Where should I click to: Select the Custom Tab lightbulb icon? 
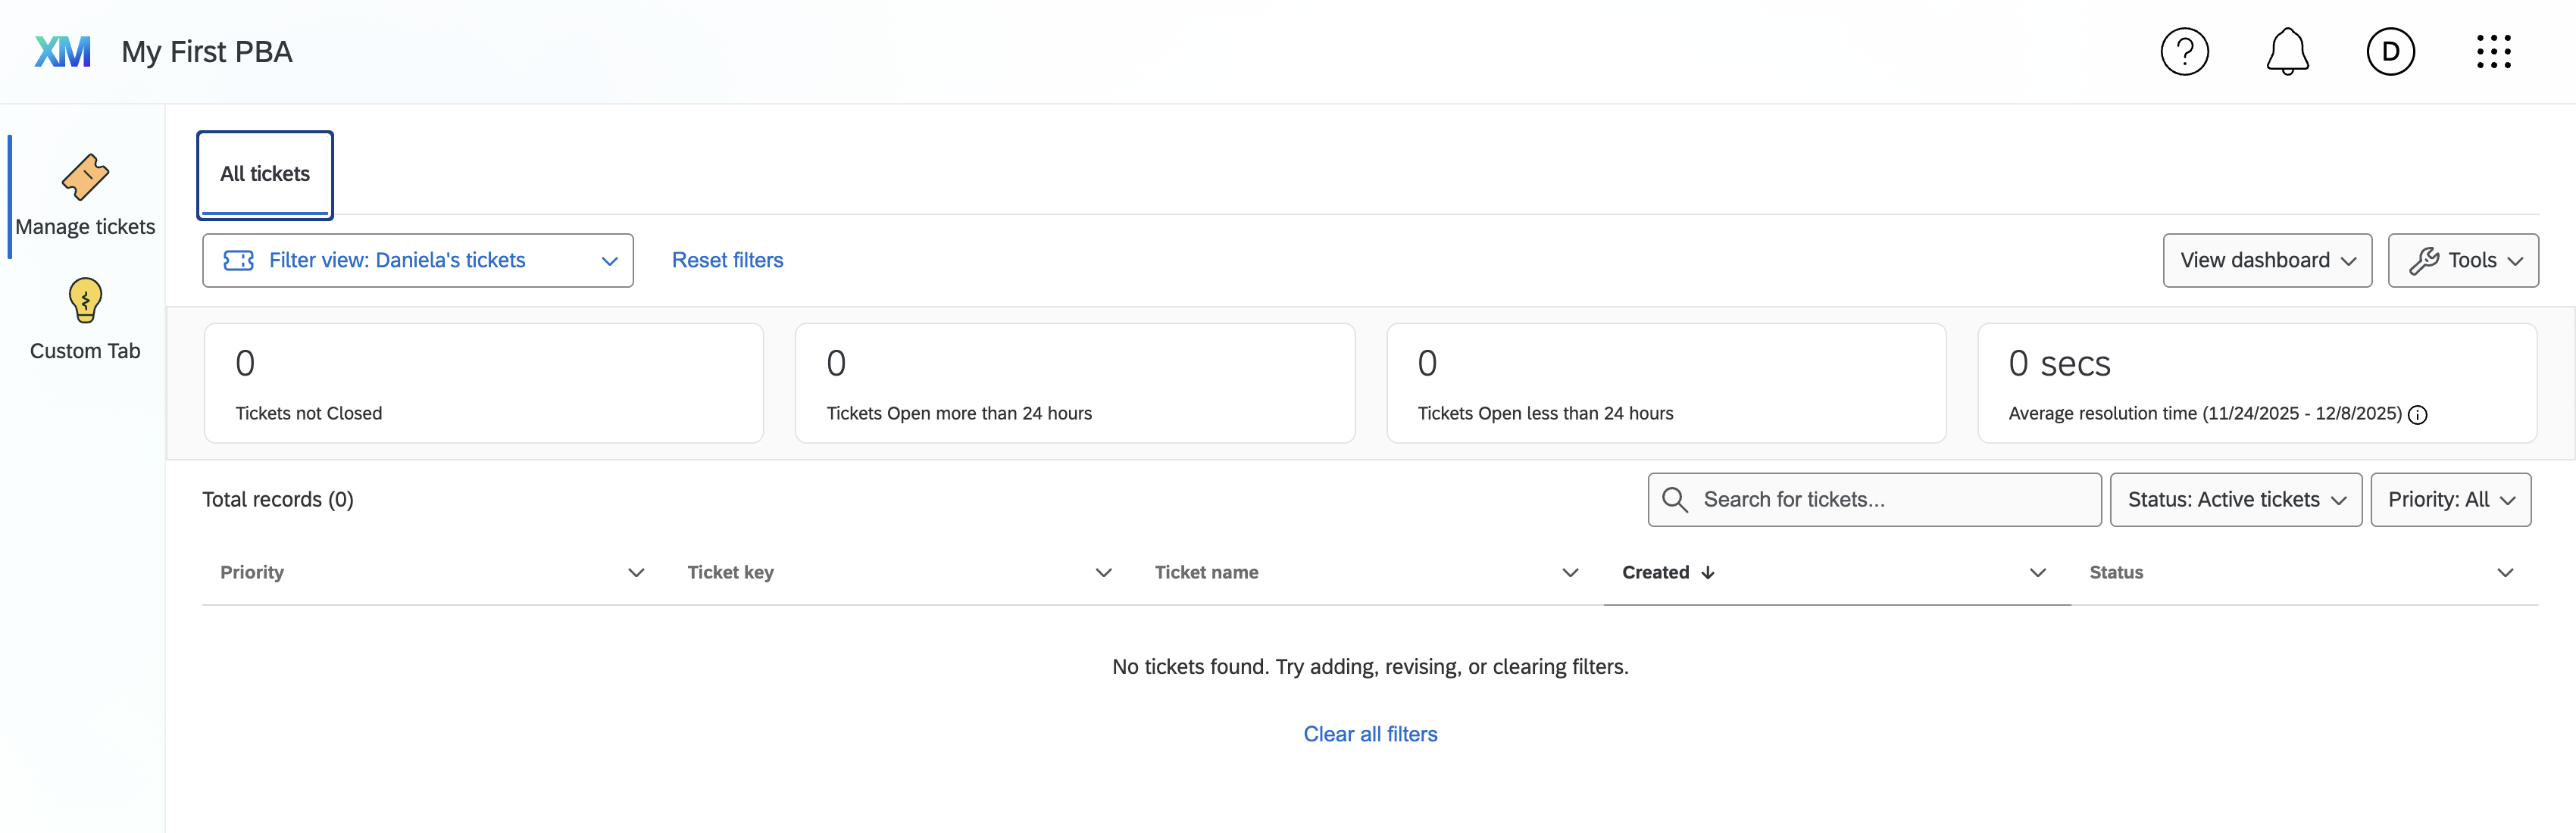tap(85, 300)
